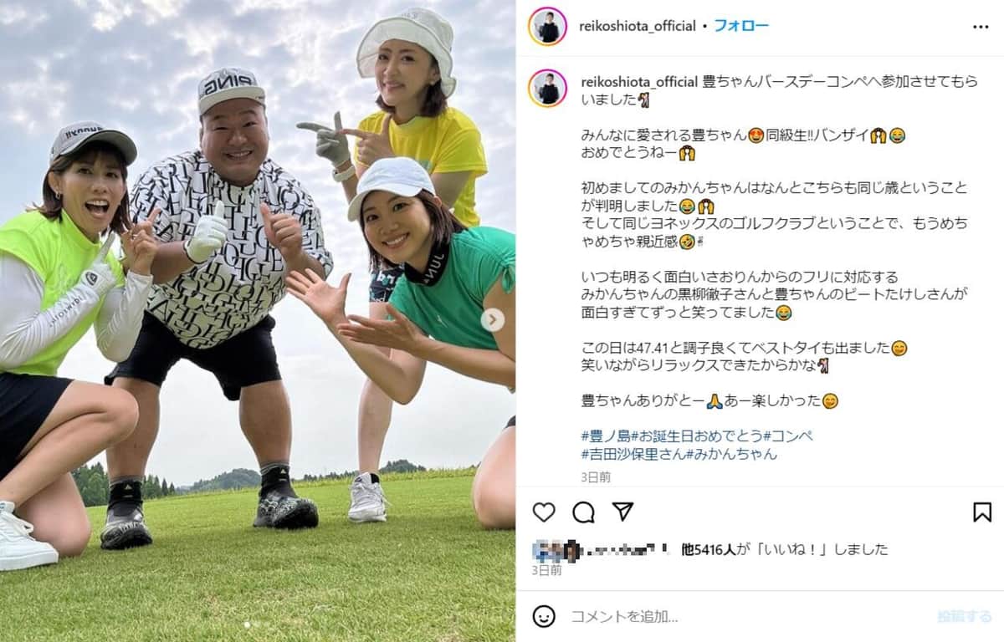
Task: Save the post with the bookmark icon
Action: pyautogui.click(x=982, y=512)
